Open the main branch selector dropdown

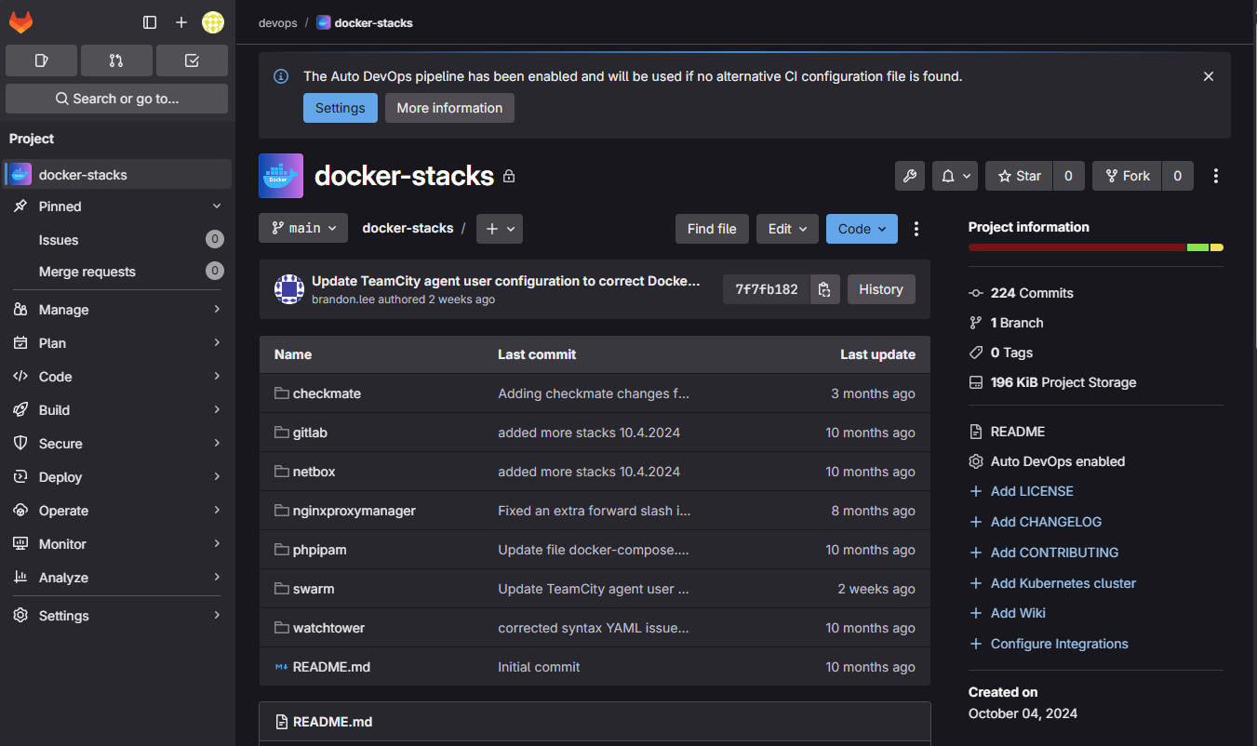pyautogui.click(x=302, y=227)
